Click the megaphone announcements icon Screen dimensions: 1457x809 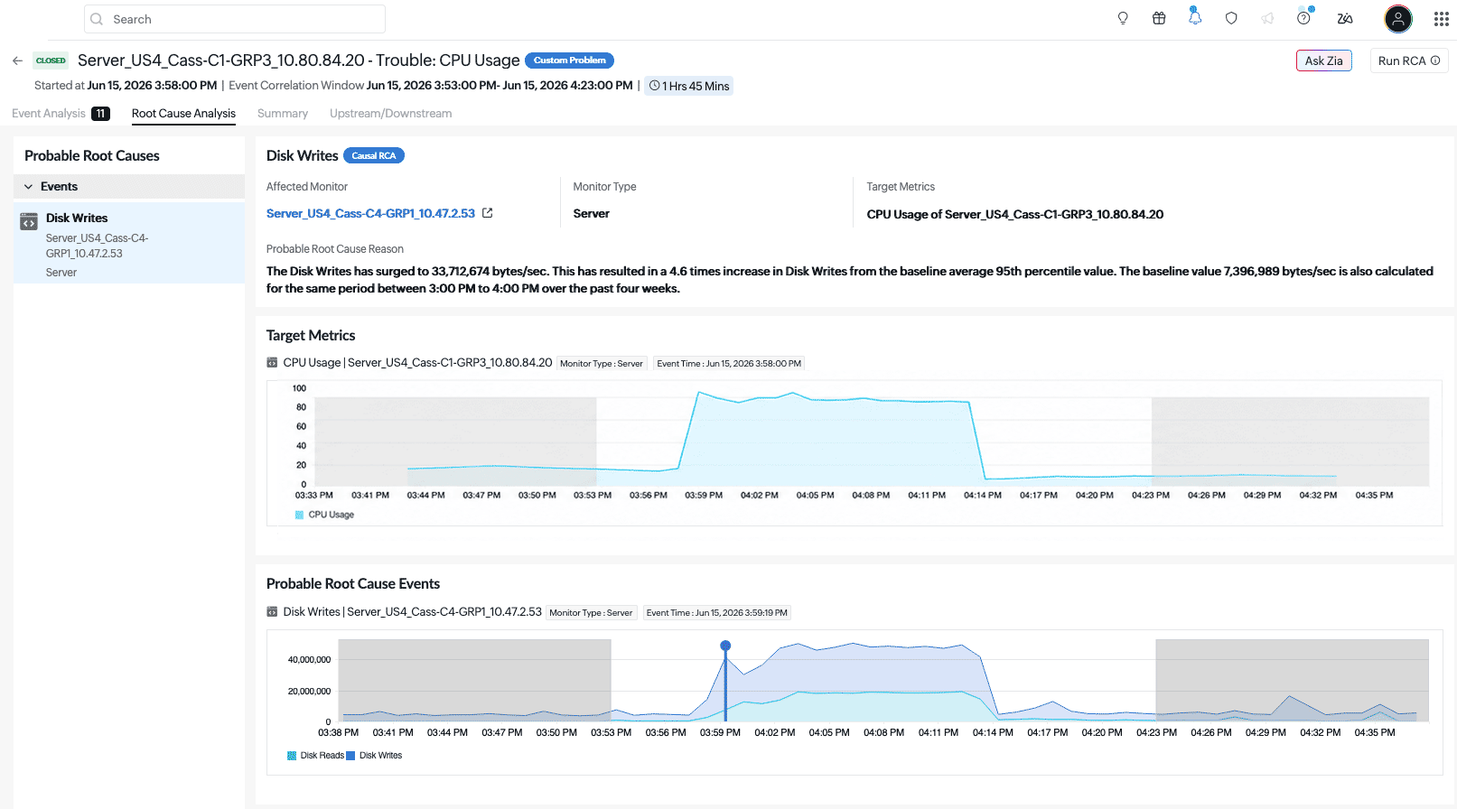pos(1267,18)
